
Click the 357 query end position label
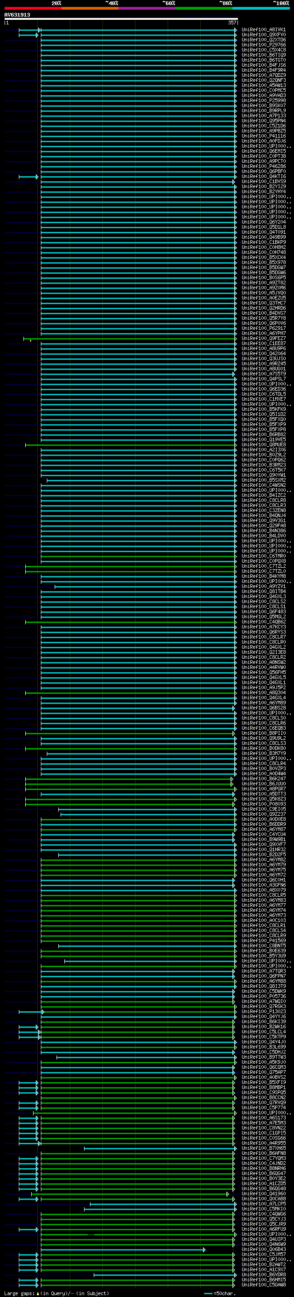coord(232,23)
